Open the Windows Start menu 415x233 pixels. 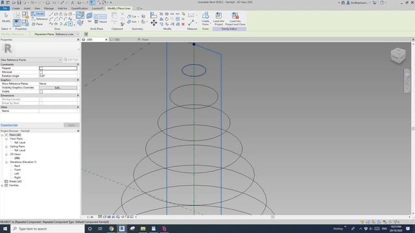tap(5, 228)
